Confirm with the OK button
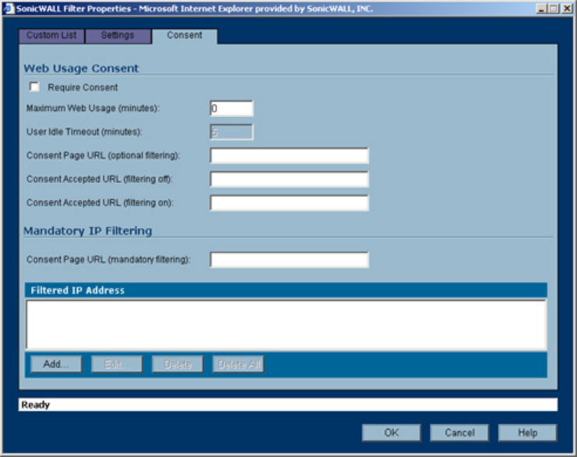Viewport: 577px width, 457px height. pos(391,433)
